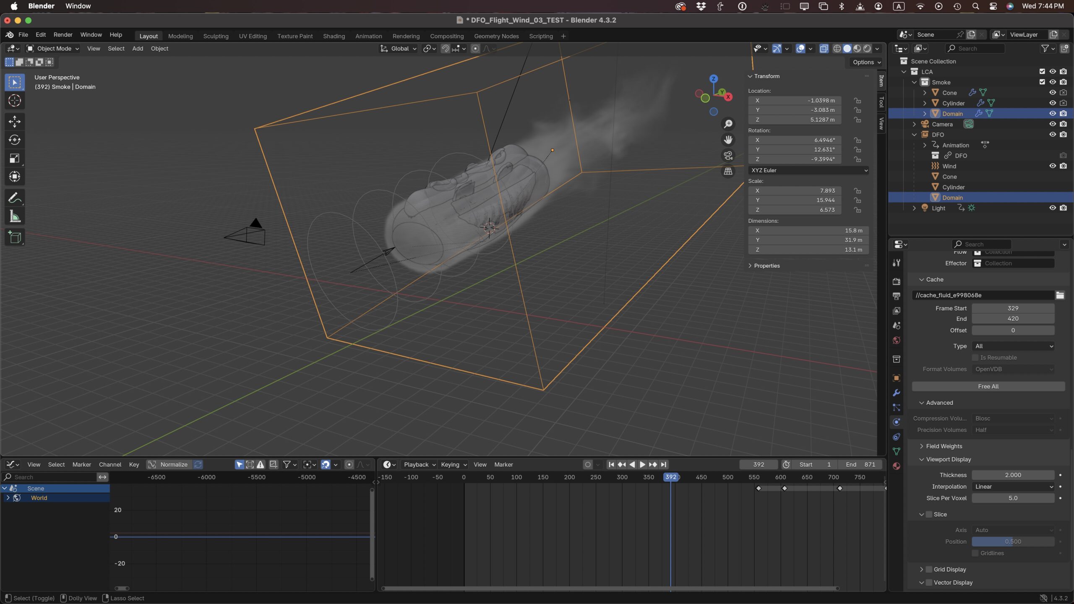
Task: Select the Rotate tool in the toolbar
Action: click(x=15, y=140)
